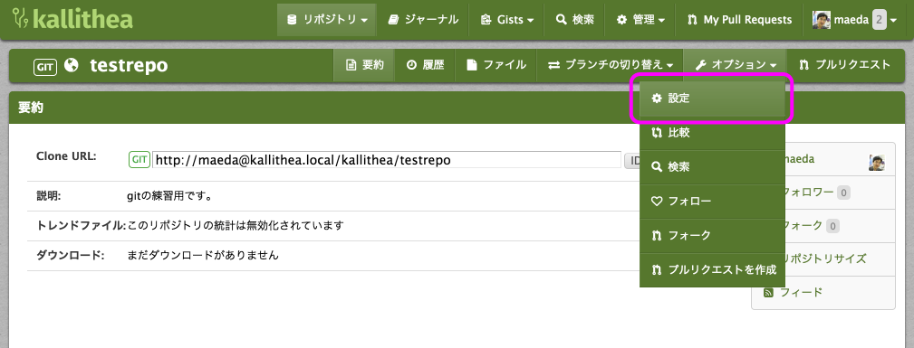Go to My Pull Requests

click(739, 20)
